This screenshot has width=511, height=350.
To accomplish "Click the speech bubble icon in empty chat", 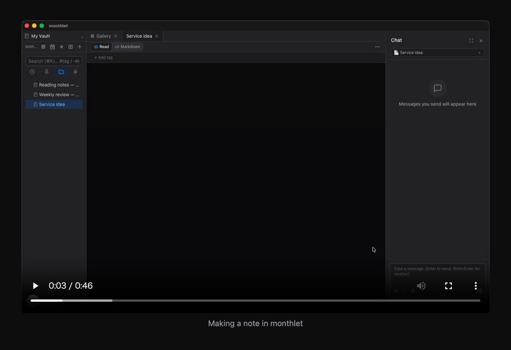I will coord(437,88).
